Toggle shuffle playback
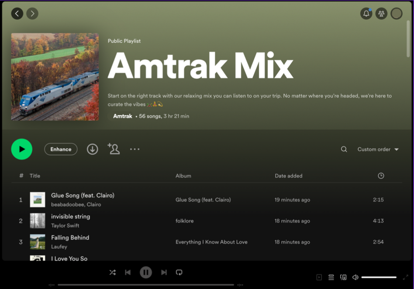Image resolution: width=414 pixels, height=289 pixels. 113,272
